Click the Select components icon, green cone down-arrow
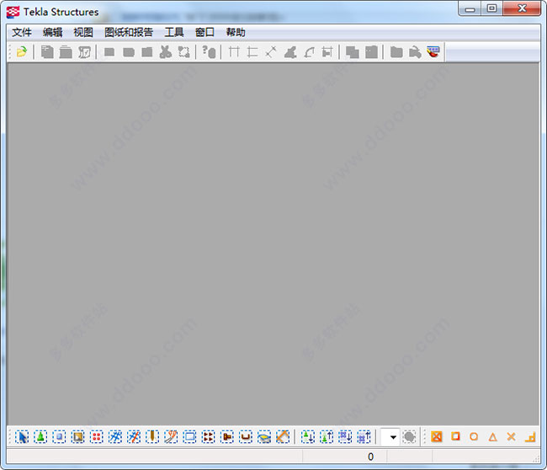547x470 pixels. point(307,437)
